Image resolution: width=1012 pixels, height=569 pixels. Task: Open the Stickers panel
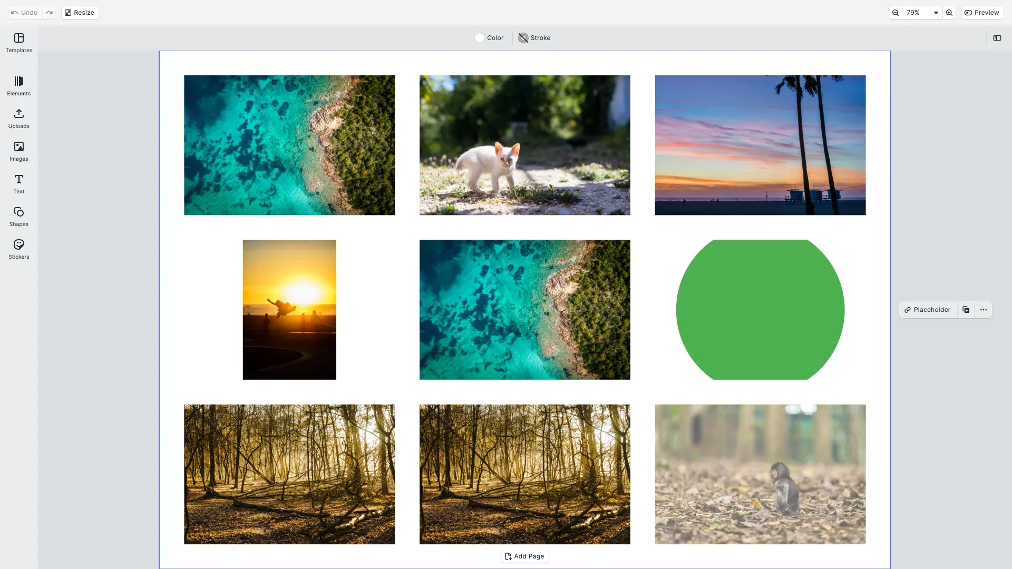(19, 249)
